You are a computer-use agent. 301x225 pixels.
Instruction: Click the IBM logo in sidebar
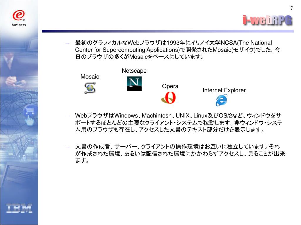tap(19, 208)
